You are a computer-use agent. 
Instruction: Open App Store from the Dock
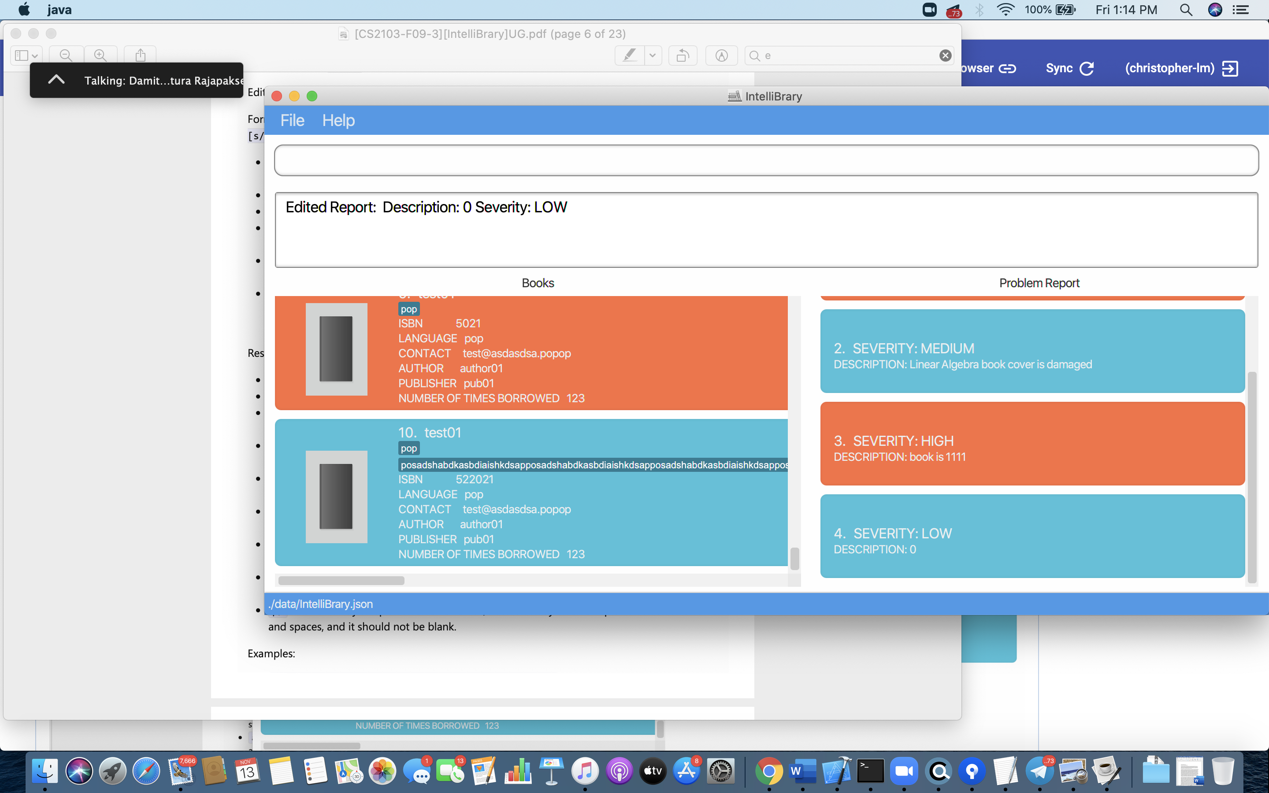pyautogui.click(x=686, y=771)
